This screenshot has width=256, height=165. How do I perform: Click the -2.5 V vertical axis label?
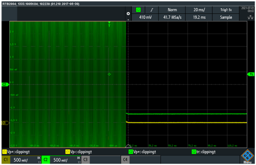pos(13,146)
